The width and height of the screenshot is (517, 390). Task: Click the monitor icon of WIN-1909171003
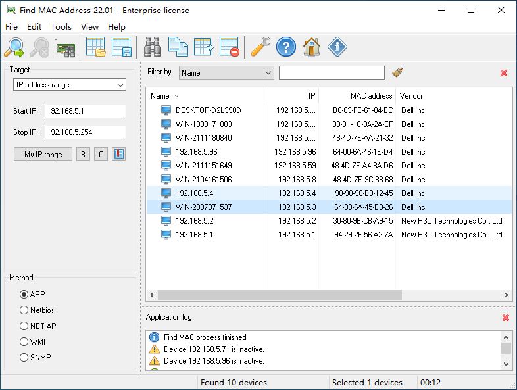(x=166, y=124)
